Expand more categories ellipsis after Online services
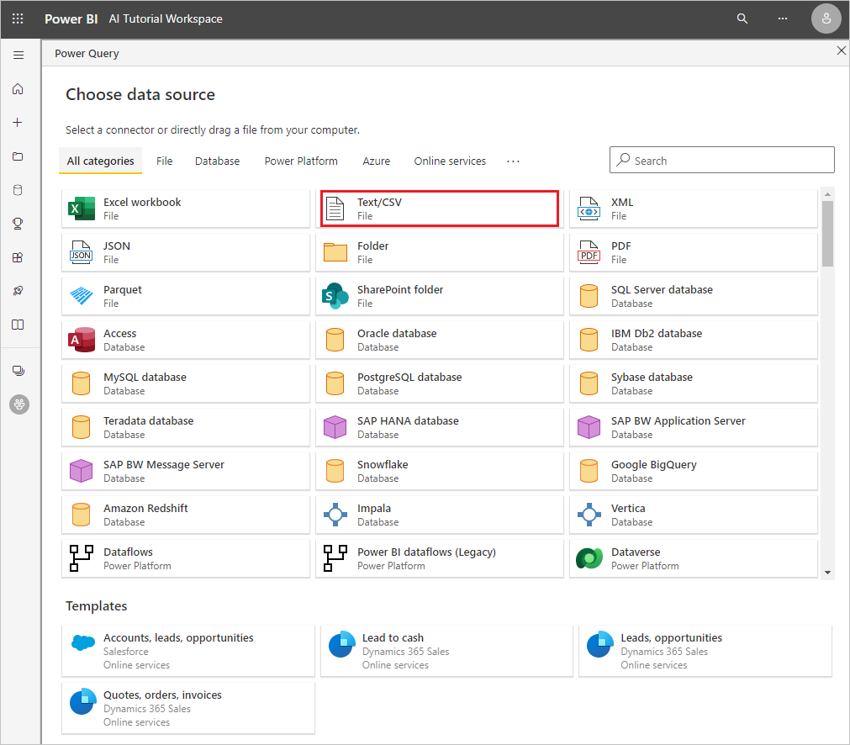Viewport: 850px width, 745px height. tap(513, 161)
